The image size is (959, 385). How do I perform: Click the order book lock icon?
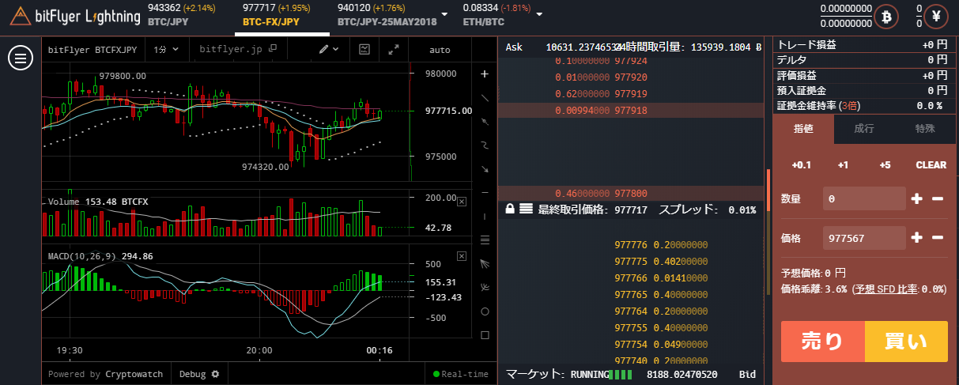[x=510, y=209]
